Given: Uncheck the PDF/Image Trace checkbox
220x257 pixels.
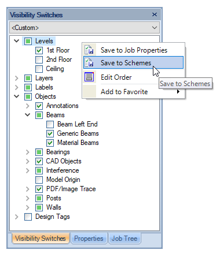Looking at the screenshot, I should (x=39, y=189).
